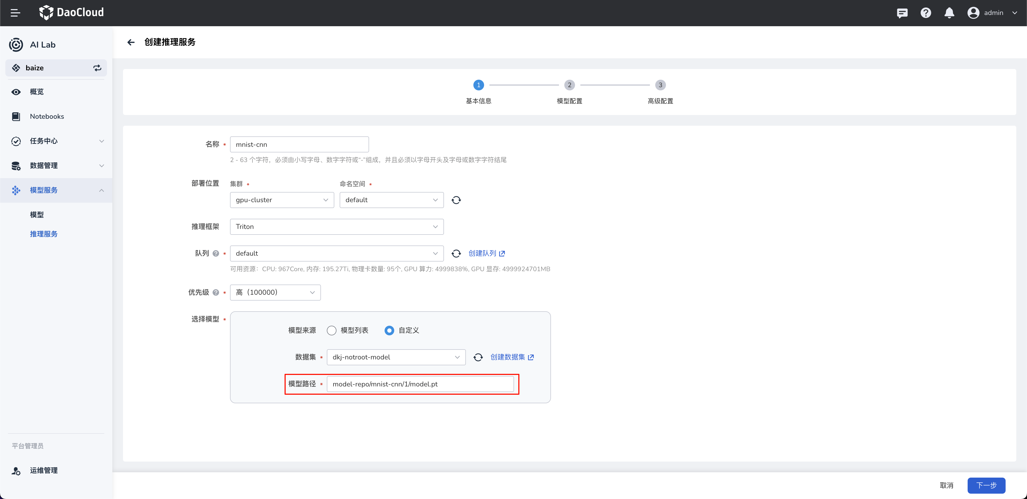The width and height of the screenshot is (1027, 499).
Task: Refresh the namespace list icon
Action: [456, 200]
